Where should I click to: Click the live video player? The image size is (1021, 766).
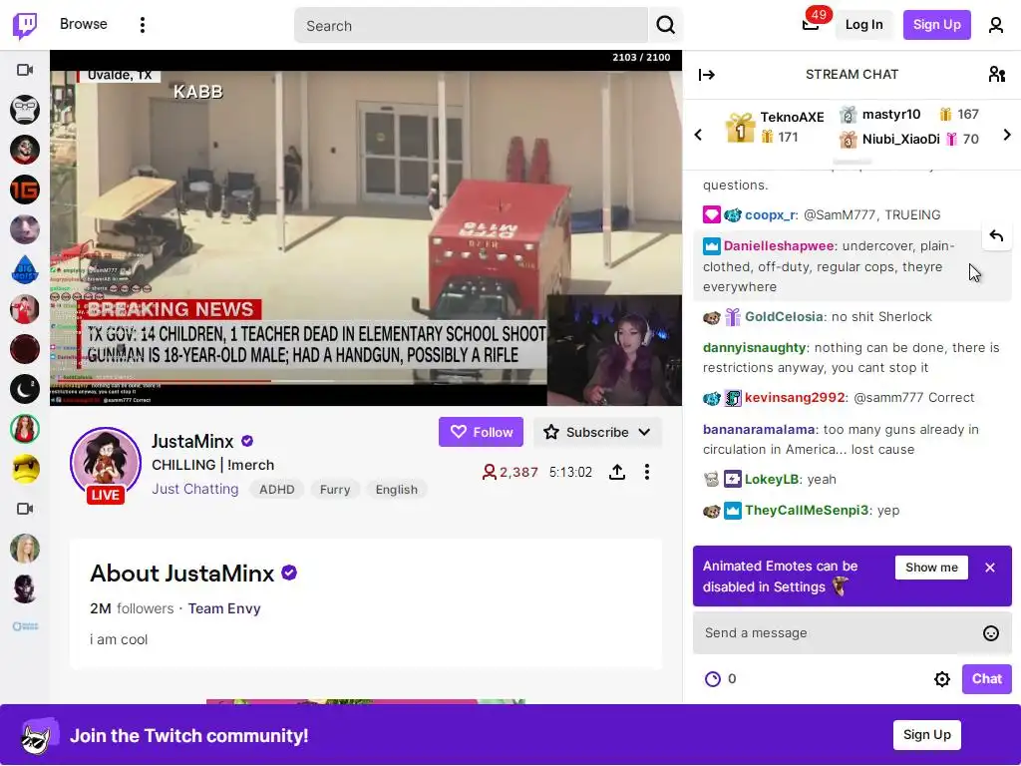pyautogui.click(x=366, y=228)
